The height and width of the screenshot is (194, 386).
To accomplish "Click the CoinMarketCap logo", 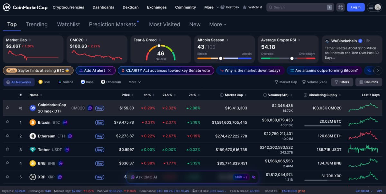I will (25, 7).
